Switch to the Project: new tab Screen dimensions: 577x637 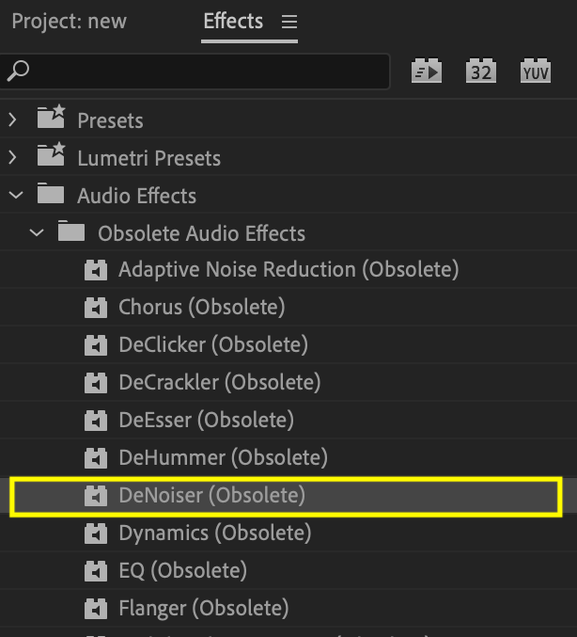(69, 22)
